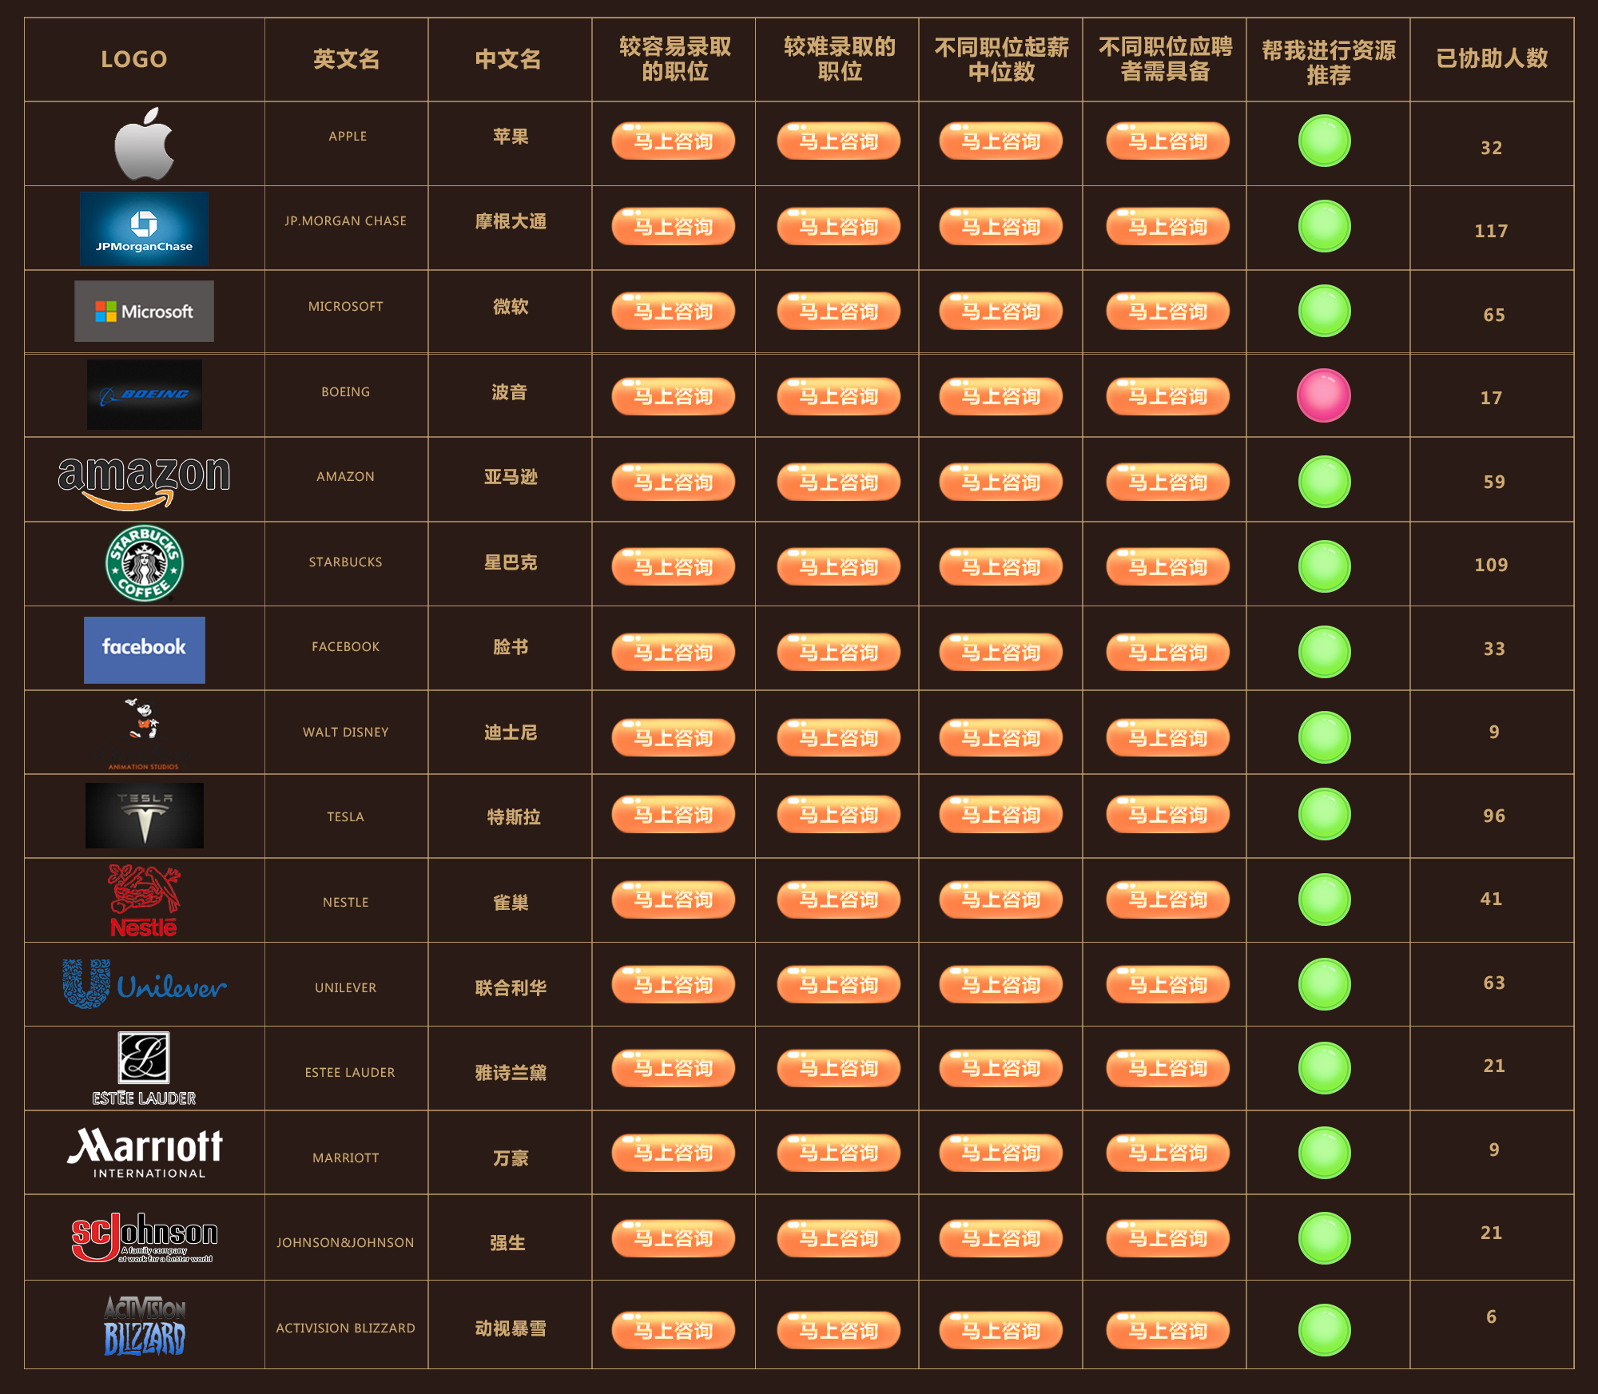
Task: Click 马上咨询 for Nestle starting salary
Action: (1001, 900)
